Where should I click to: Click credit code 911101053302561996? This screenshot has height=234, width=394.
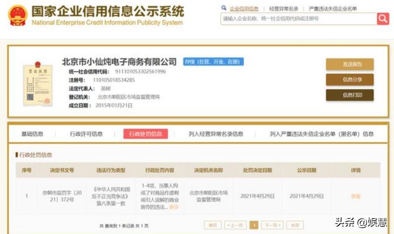pyautogui.click(x=140, y=72)
